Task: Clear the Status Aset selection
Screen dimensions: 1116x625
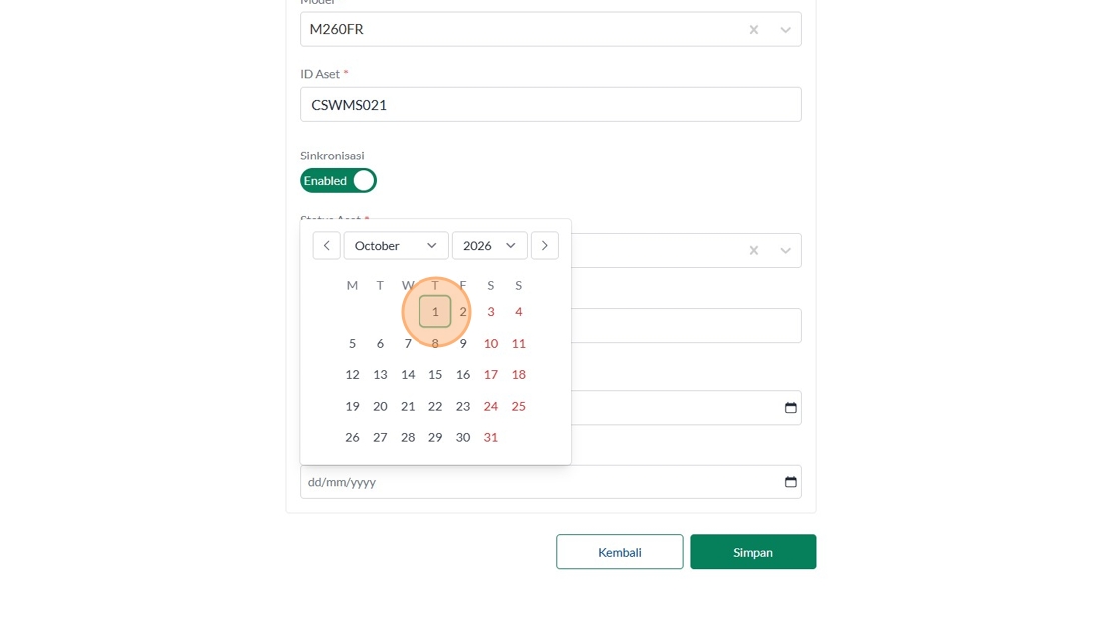Action: tap(754, 251)
